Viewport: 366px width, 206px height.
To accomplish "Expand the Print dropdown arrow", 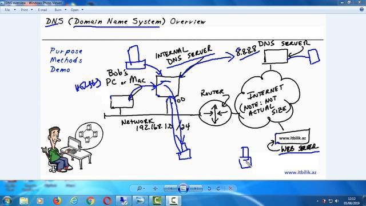I will [32, 10].
